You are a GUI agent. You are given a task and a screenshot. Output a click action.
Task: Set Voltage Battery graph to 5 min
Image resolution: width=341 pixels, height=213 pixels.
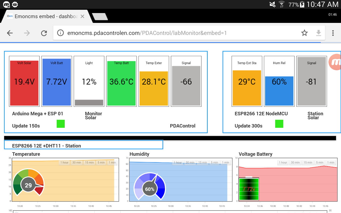pos(320,162)
